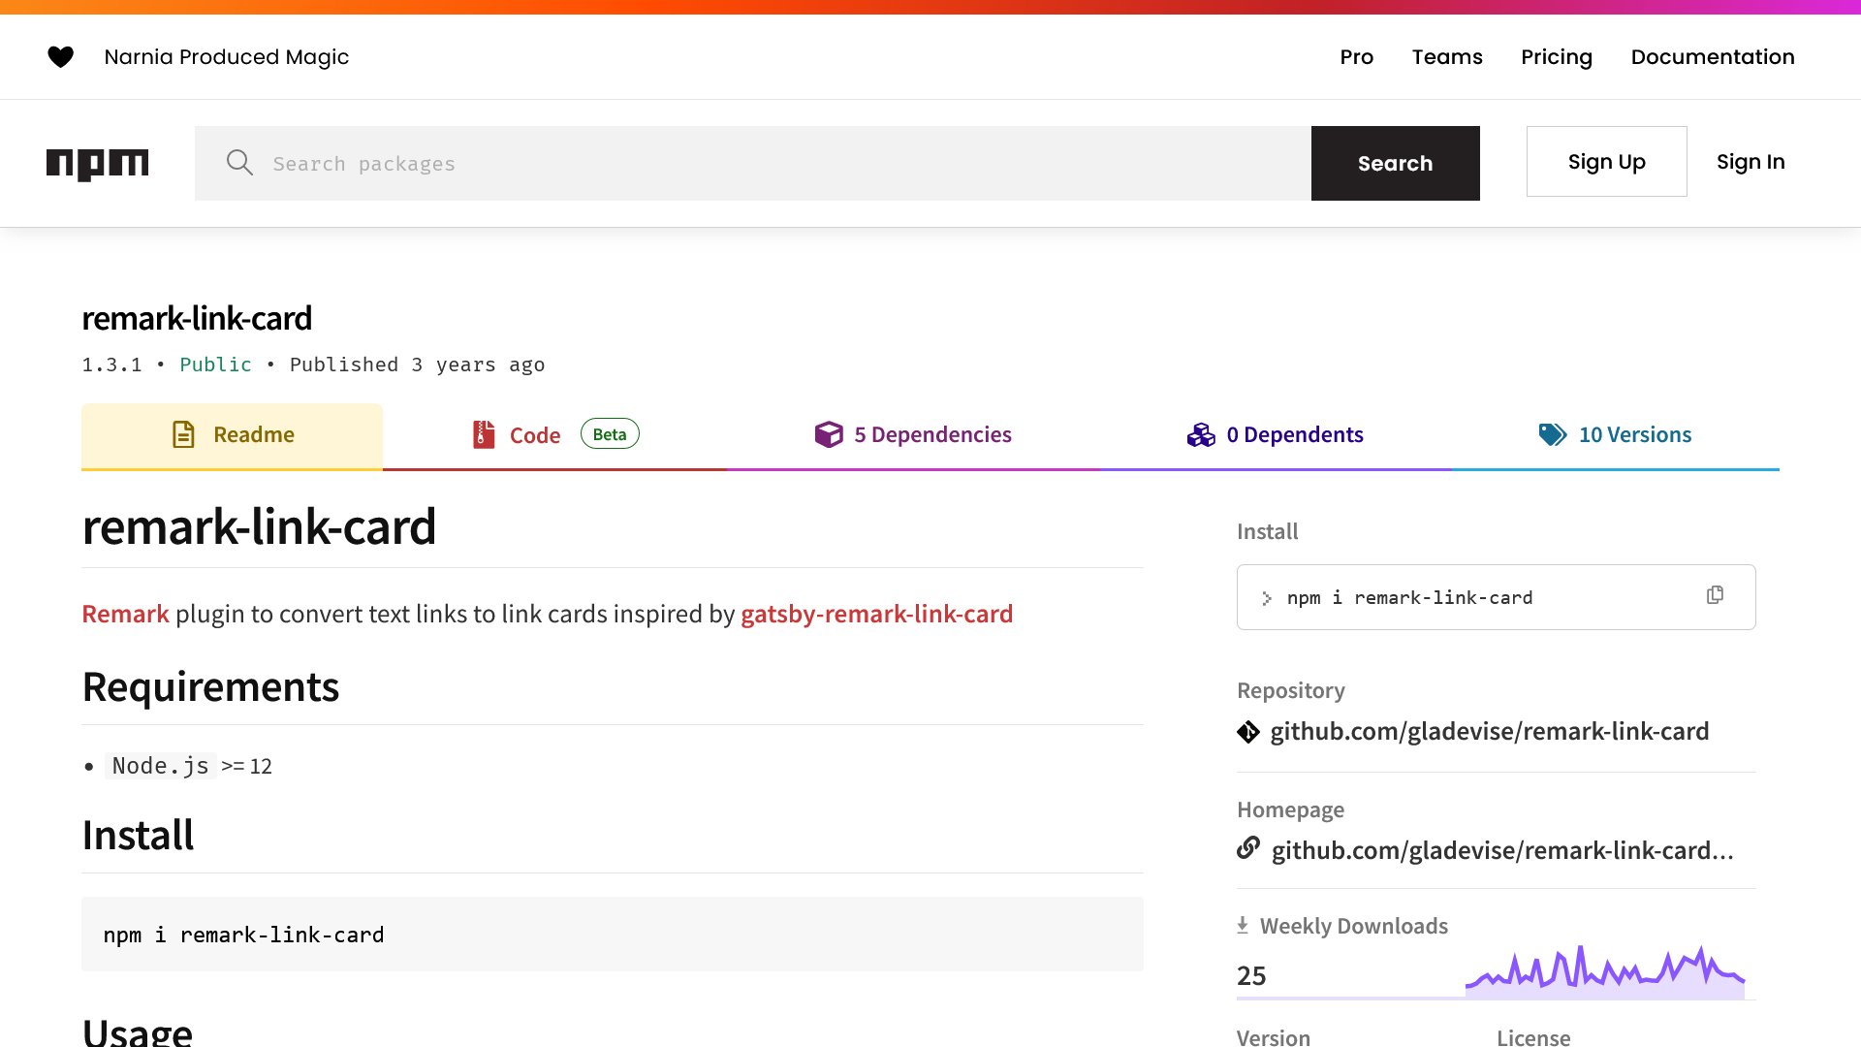Screen dimensions: 1861x1047
Task: Click the weekly downloads count 25
Action: [1251, 976]
